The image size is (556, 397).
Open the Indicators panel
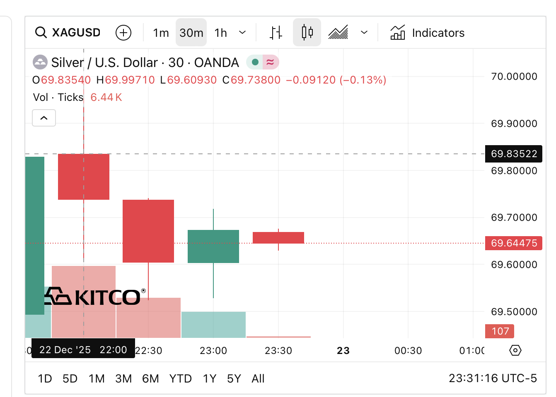(427, 33)
